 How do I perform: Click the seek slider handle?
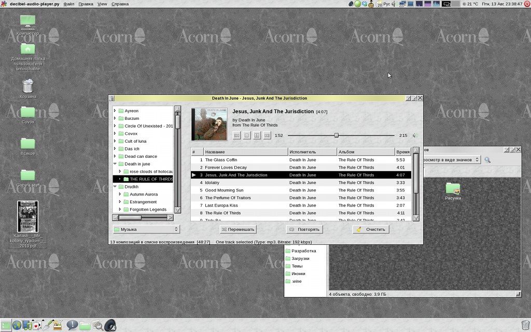pyautogui.click(x=336, y=135)
